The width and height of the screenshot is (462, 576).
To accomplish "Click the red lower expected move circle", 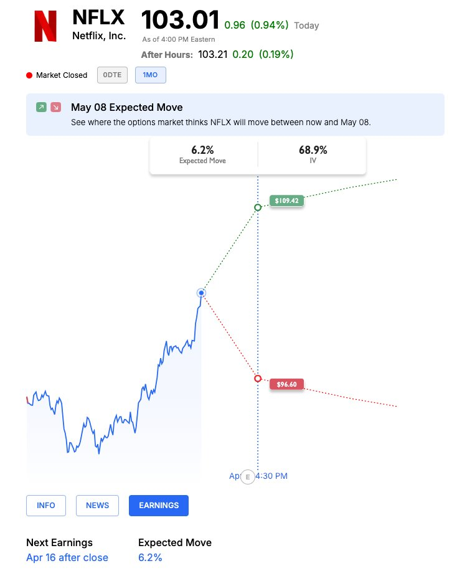I will click(x=257, y=379).
